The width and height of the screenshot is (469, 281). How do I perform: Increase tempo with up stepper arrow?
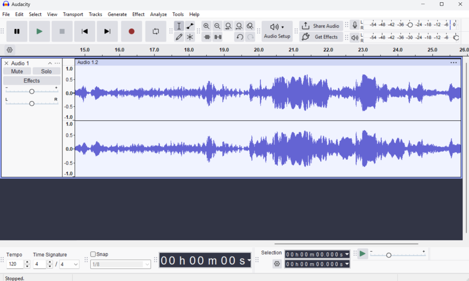click(x=27, y=262)
